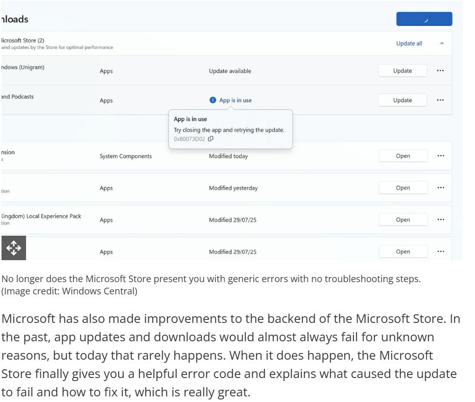Collapse the Microsoft Store updates section chevron
The image size is (475, 402).
point(442,43)
